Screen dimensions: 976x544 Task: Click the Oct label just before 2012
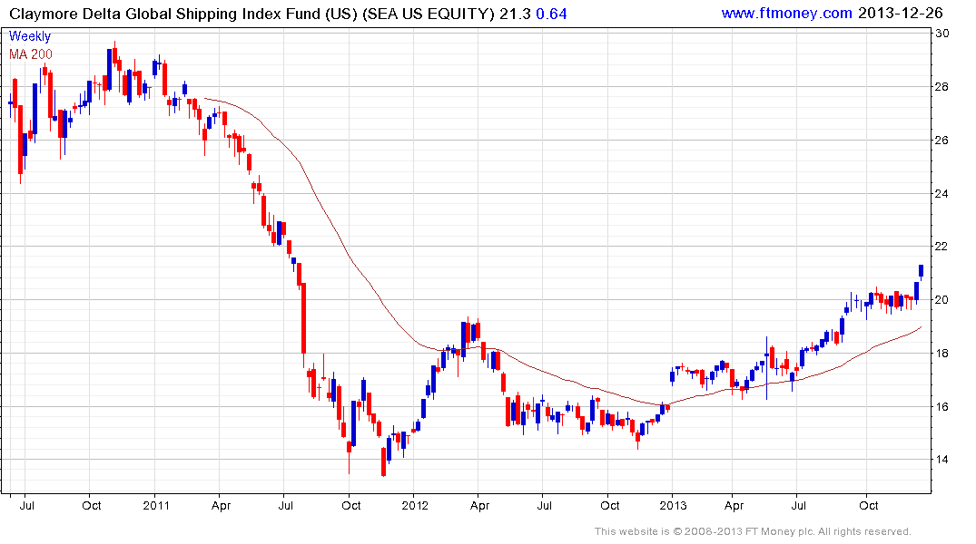click(351, 505)
